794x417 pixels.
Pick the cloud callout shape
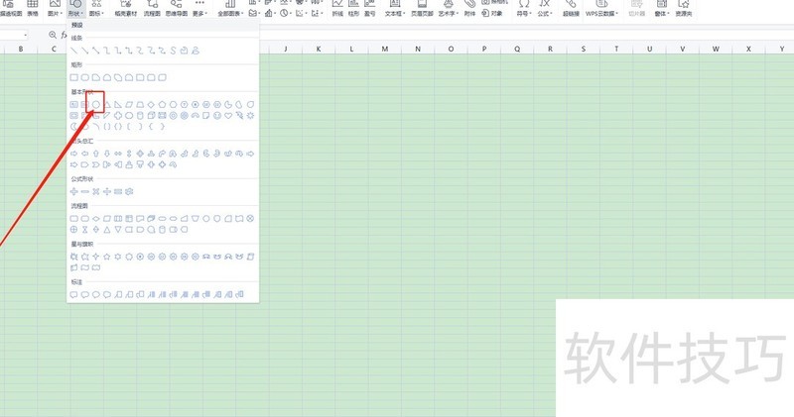tap(107, 295)
